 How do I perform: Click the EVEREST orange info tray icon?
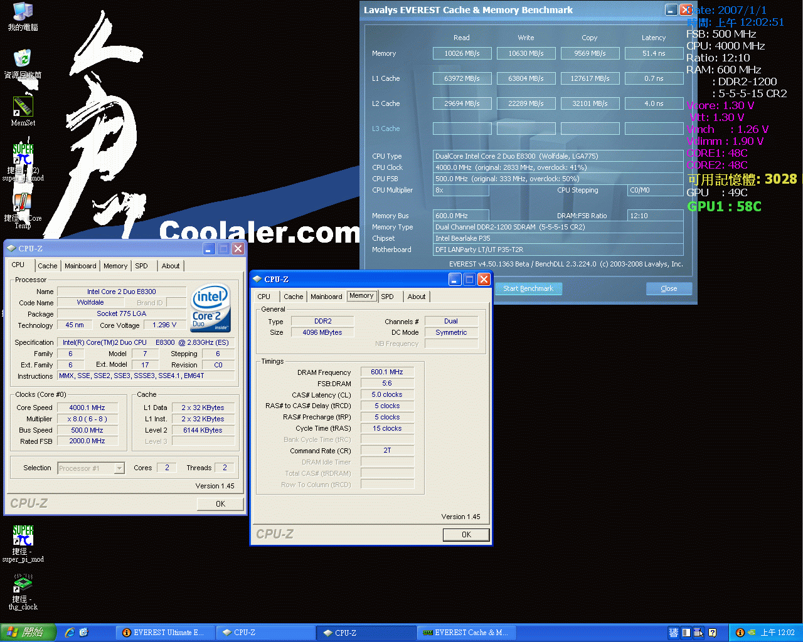pyautogui.click(x=740, y=633)
